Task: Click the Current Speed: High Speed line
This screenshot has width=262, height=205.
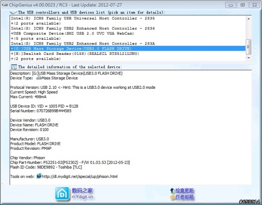Action: coord(34,92)
